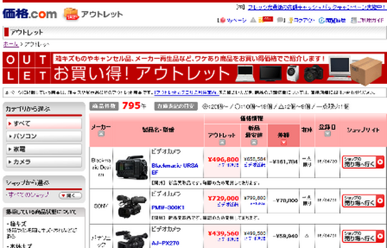387x248 pixels.
Task: Click ¥729,000 outlet price
Action: tap(223, 198)
